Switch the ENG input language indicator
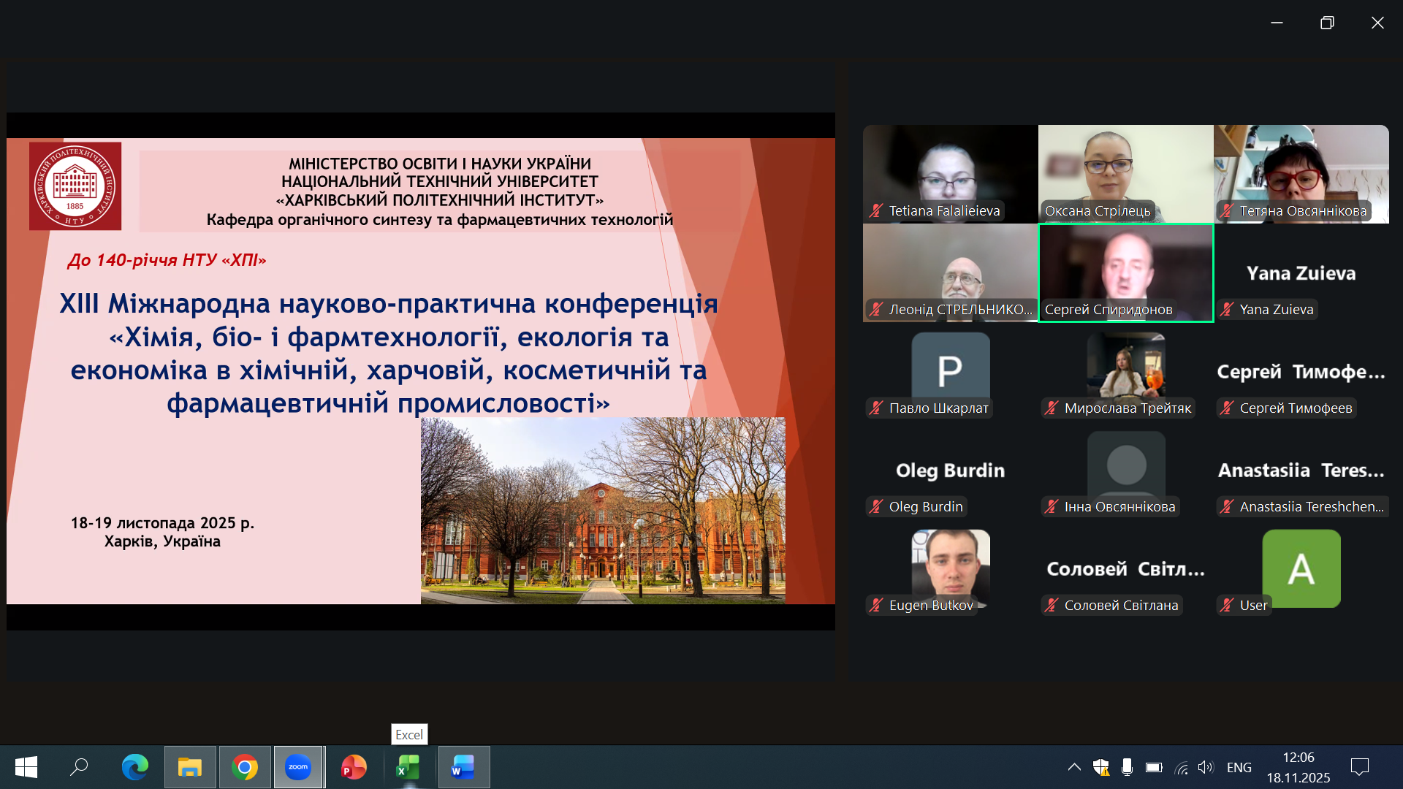Viewport: 1403px width, 789px height. coord(1239,767)
